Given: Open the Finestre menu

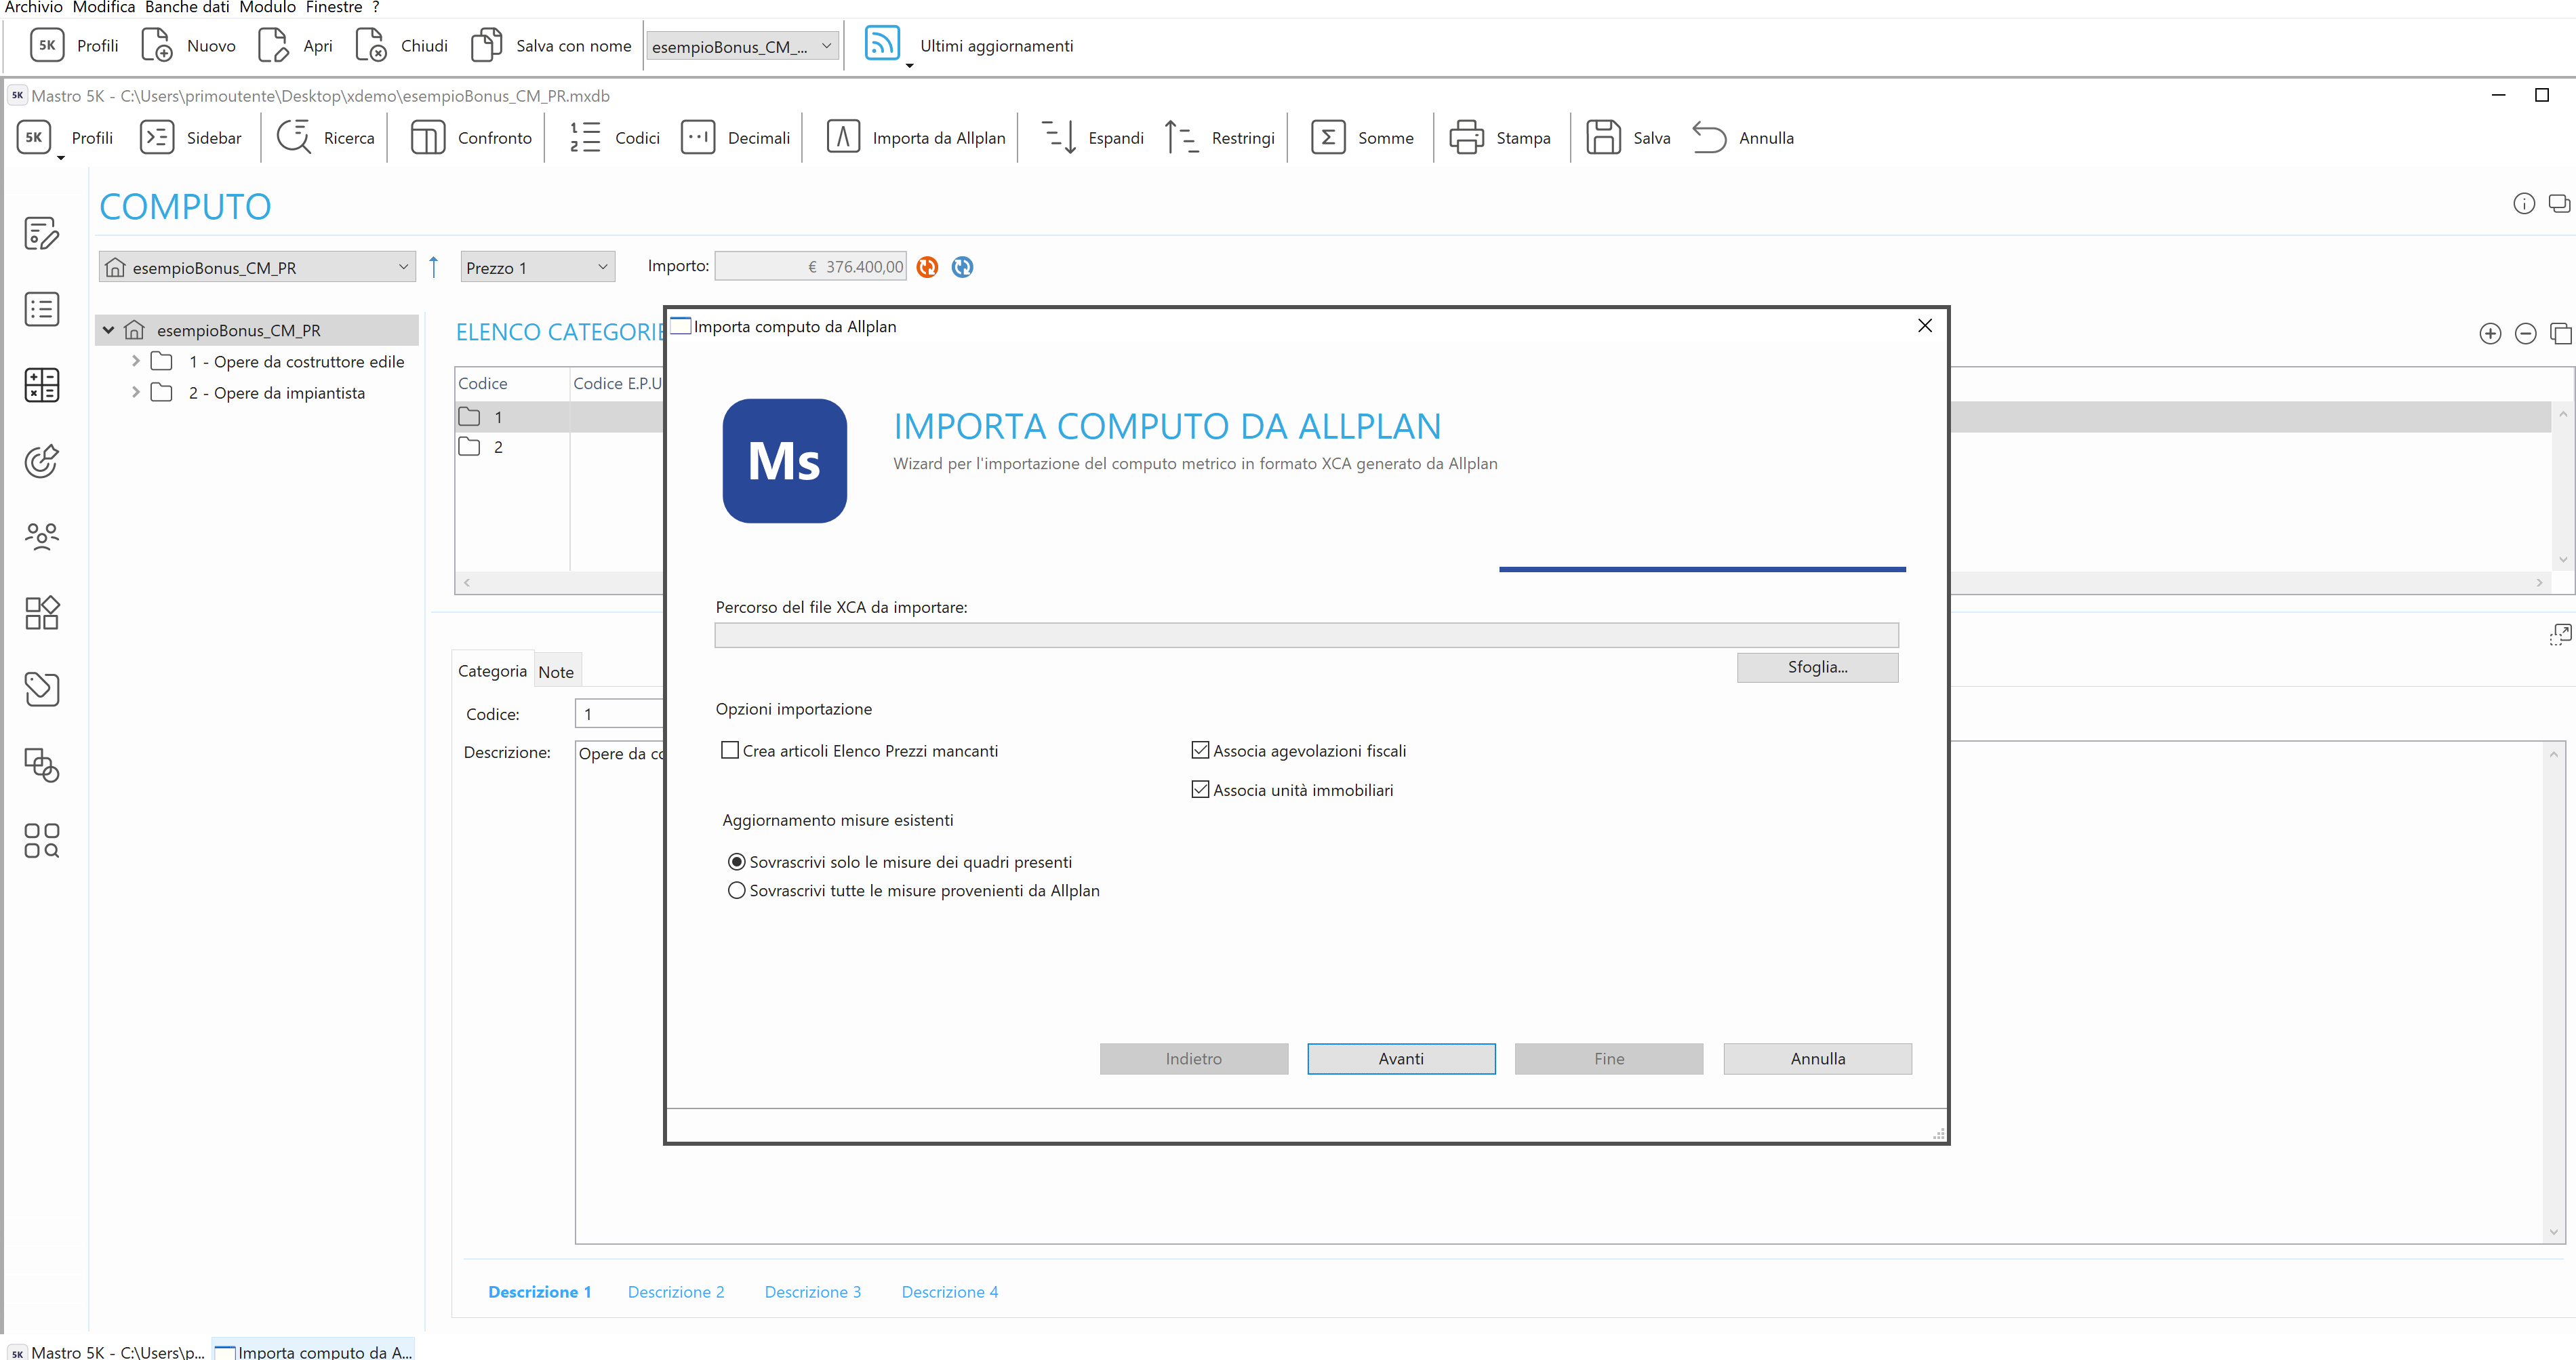Looking at the screenshot, I should point(334,8).
